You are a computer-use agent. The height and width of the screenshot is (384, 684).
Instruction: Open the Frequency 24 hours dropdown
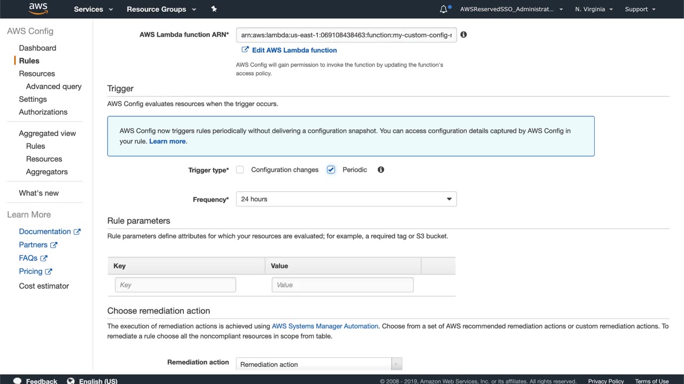point(346,199)
